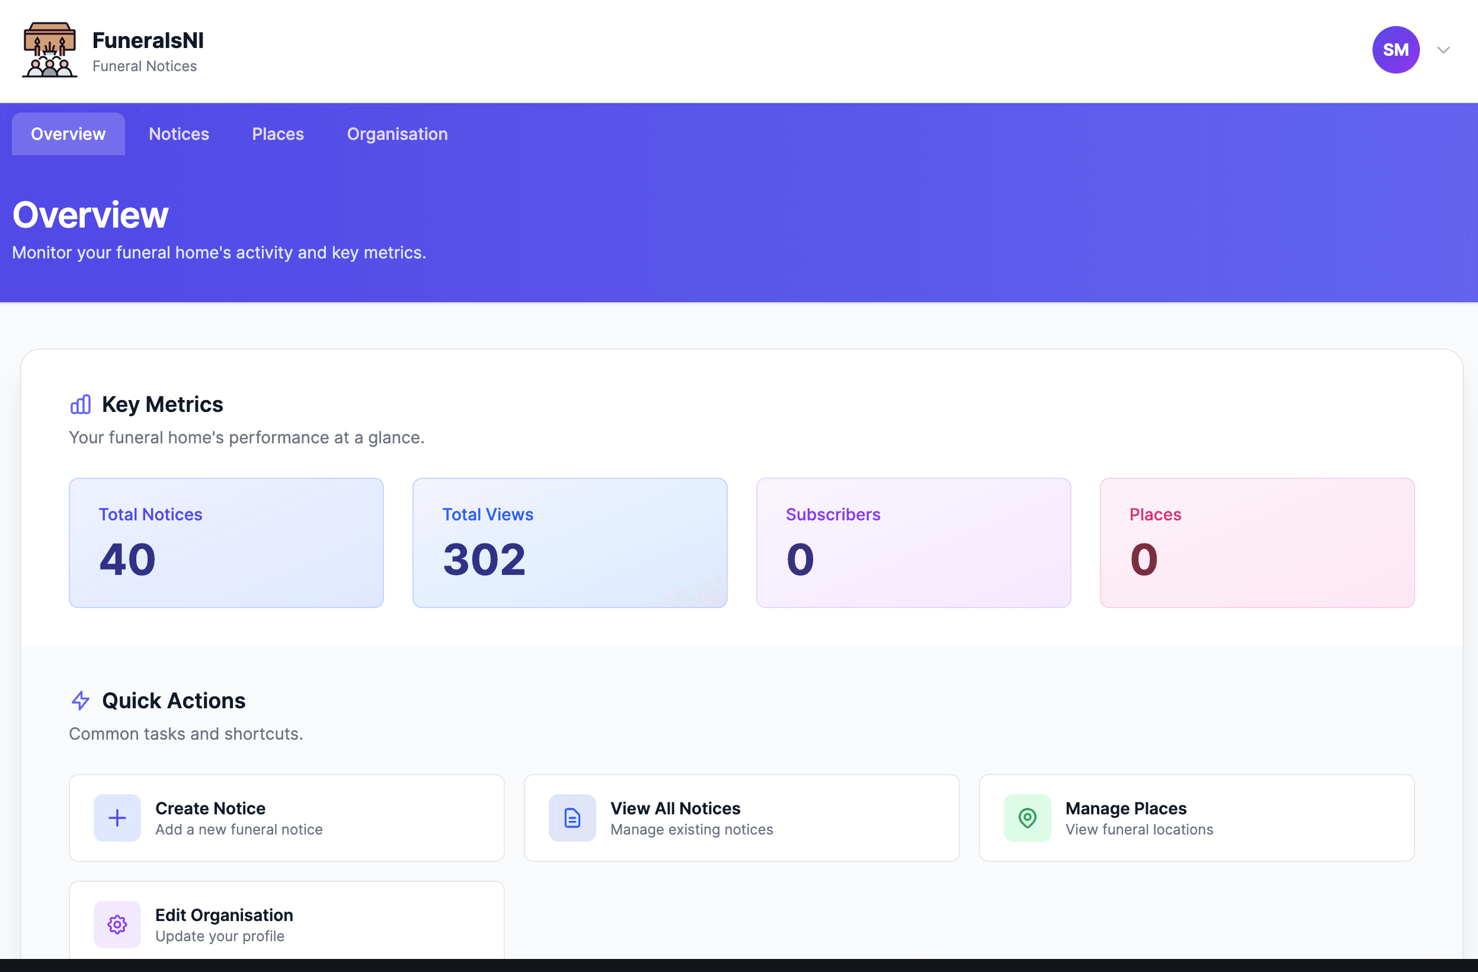Click the gear icon on Edit Organisation

click(117, 924)
